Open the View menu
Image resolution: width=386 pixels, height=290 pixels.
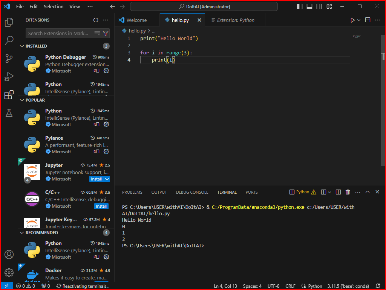point(75,7)
